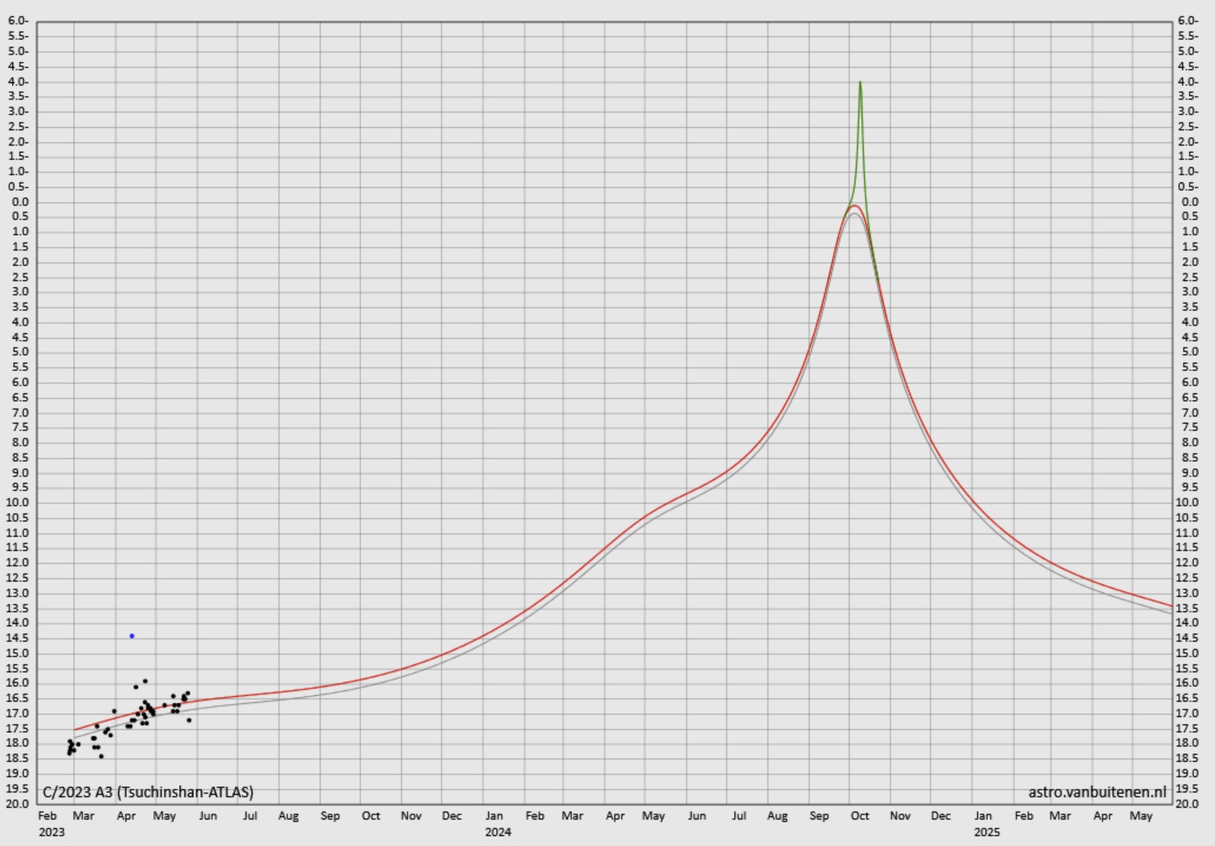
Task: Click the C/2023 A3 (Tsuchinshan-ATLAS) title text
Action: point(148,792)
